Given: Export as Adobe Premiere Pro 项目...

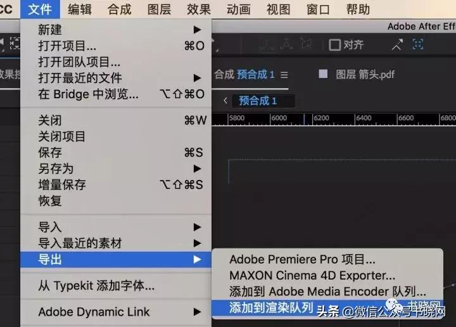Looking at the screenshot, I should pos(327,259).
